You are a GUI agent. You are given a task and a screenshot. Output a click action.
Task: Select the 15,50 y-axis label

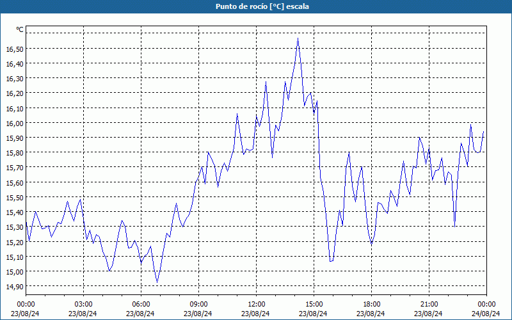(15, 197)
